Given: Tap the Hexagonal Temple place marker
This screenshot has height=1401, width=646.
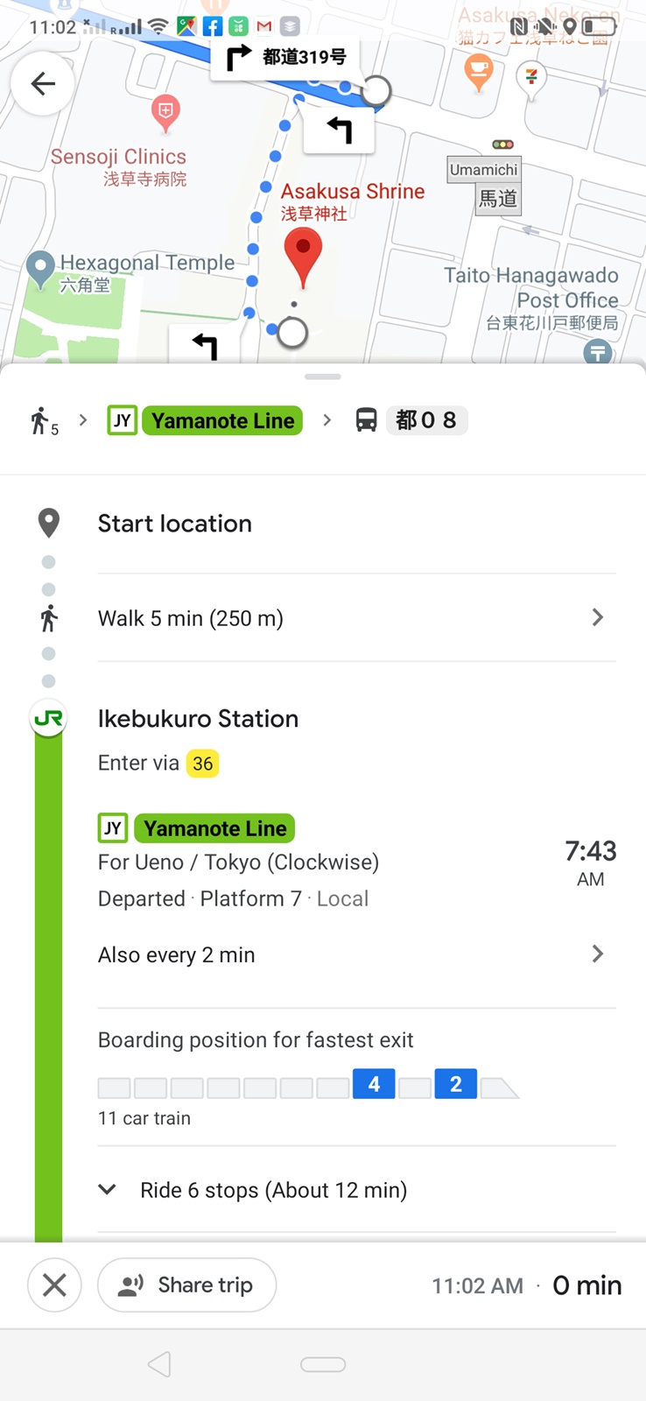Looking at the screenshot, I should click(x=40, y=268).
